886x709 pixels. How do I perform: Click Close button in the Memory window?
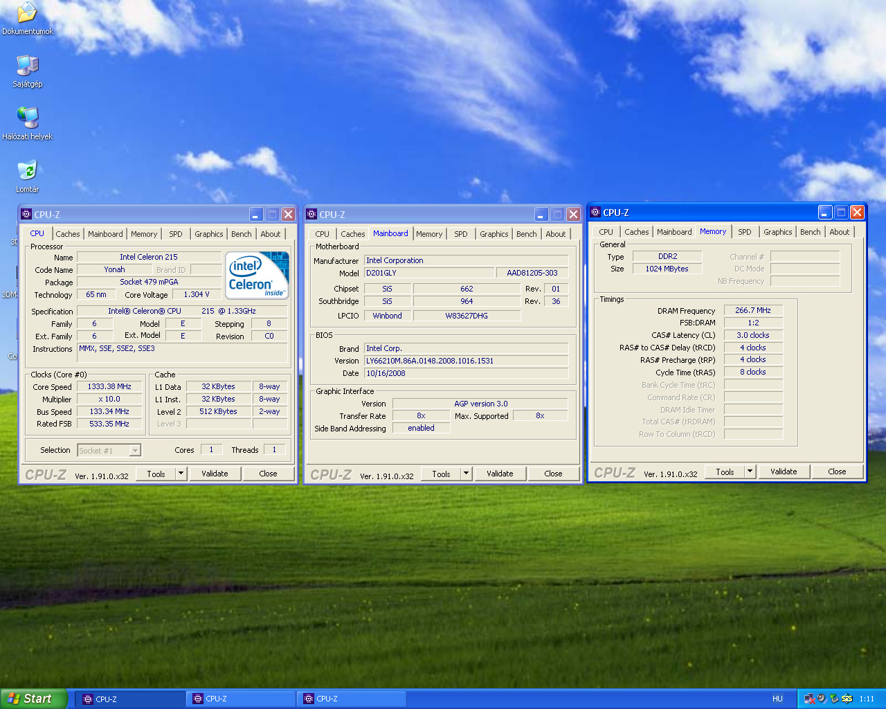point(837,472)
